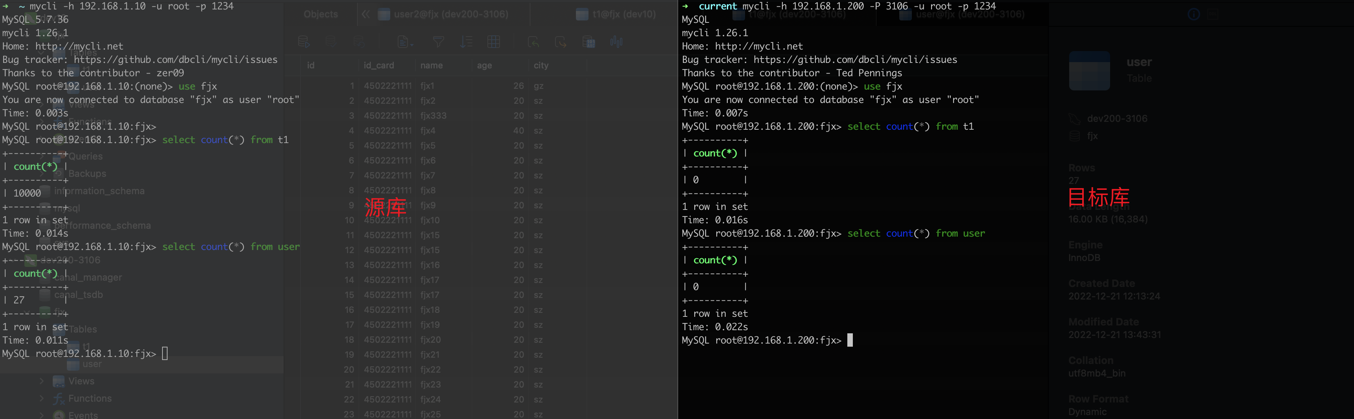
Task: Switch to the t1@fjx (dev200-3106) tab
Action: click(x=790, y=14)
